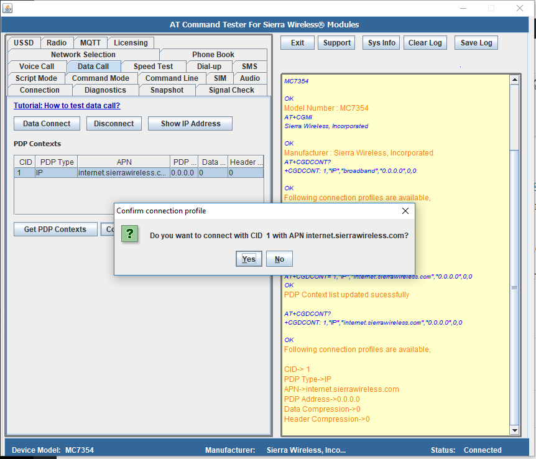Click the "Header ..." column header

pyautogui.click(x=246, y=162)
